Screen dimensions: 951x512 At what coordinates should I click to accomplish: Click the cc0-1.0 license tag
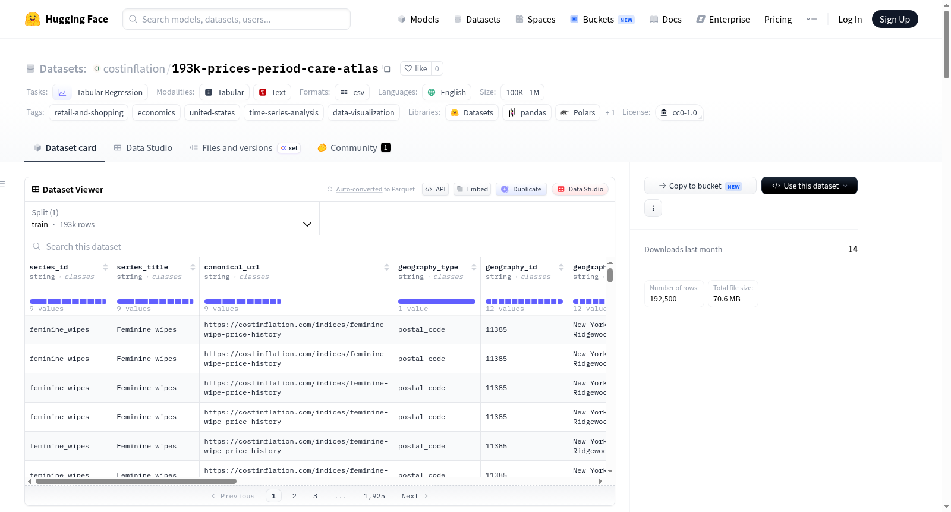pos(679,112)
